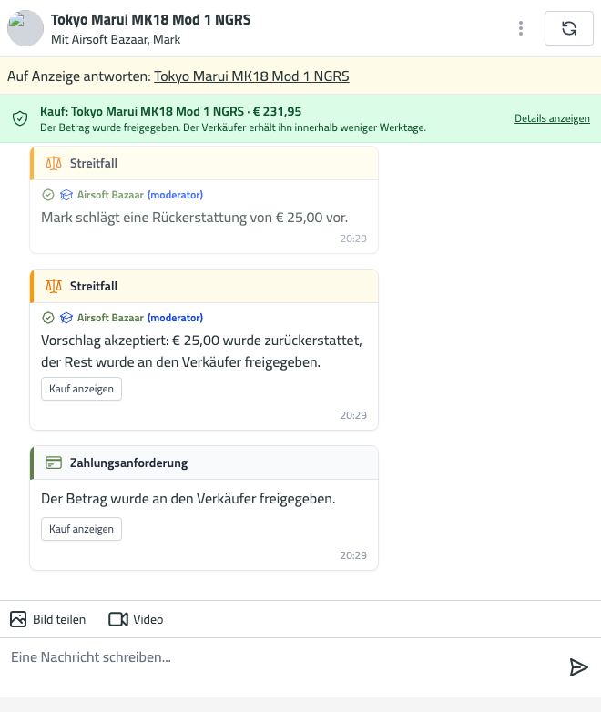Click the Mit Airsoft Bazaar, Mark subtitle
601x712 pixels.
click(116, 39)
